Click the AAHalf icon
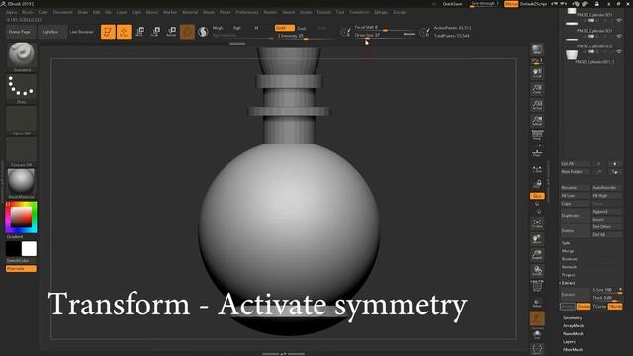The height and width of the screenshot is (356, 633). coord(537,121)
